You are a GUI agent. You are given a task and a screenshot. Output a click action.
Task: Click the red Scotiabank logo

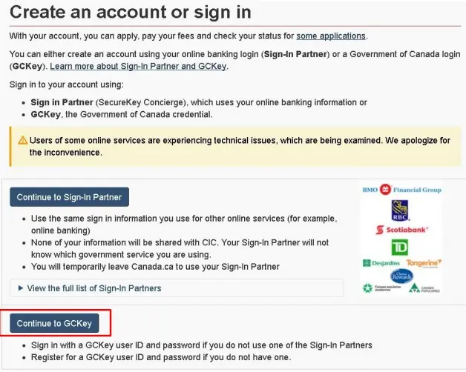click(x=401, y=230)
